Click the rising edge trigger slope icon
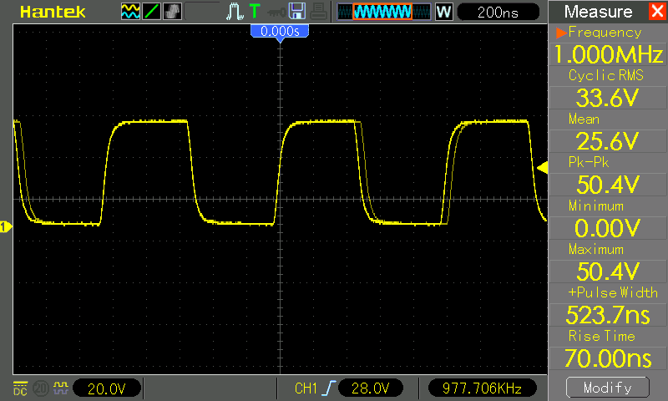 [x=328, y=388]
